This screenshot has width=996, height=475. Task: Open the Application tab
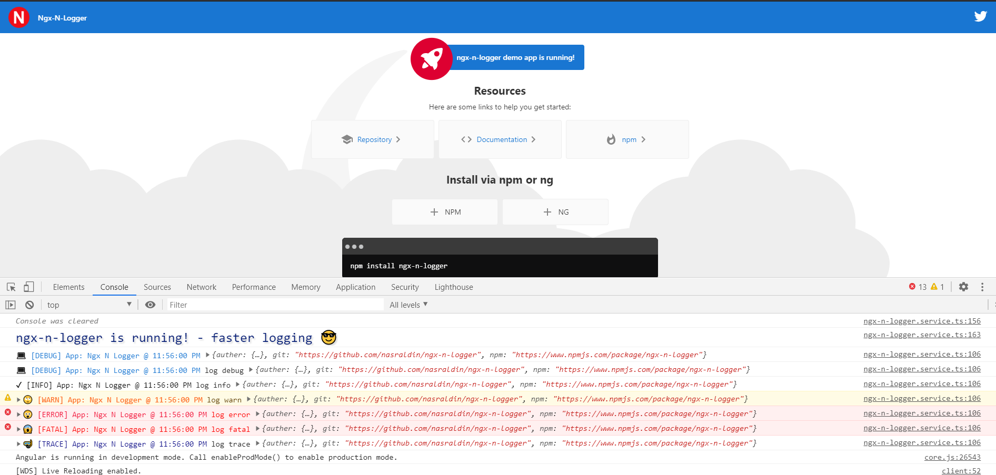[x=356, y=287]
